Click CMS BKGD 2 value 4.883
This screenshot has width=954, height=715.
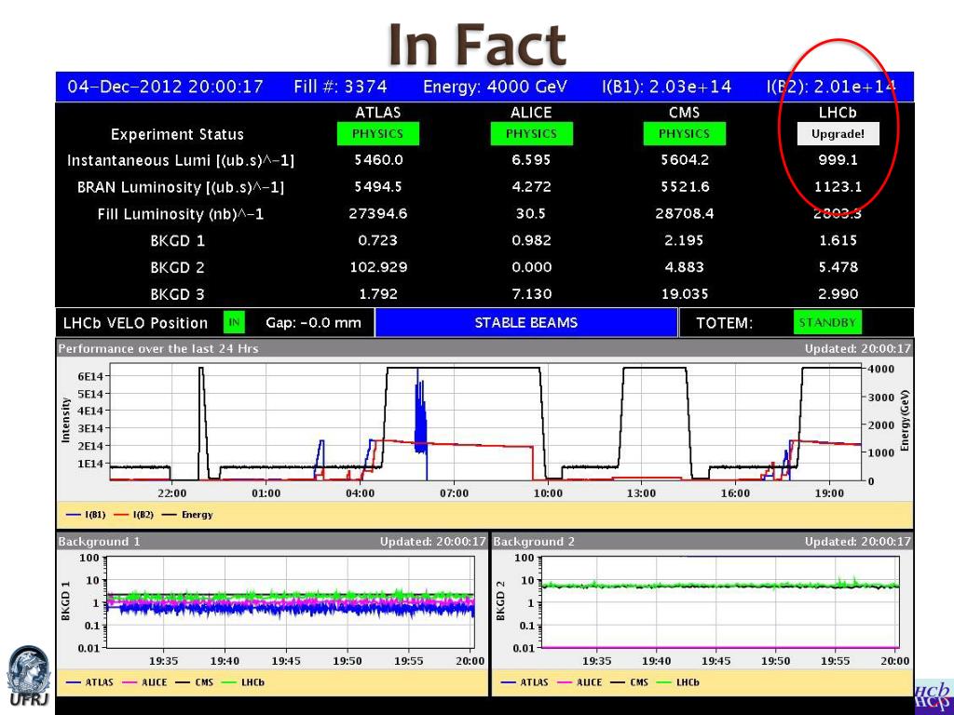pyautogui.click(x=685, y=267)
